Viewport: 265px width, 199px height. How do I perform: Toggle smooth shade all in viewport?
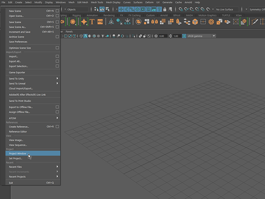point(86,36)
